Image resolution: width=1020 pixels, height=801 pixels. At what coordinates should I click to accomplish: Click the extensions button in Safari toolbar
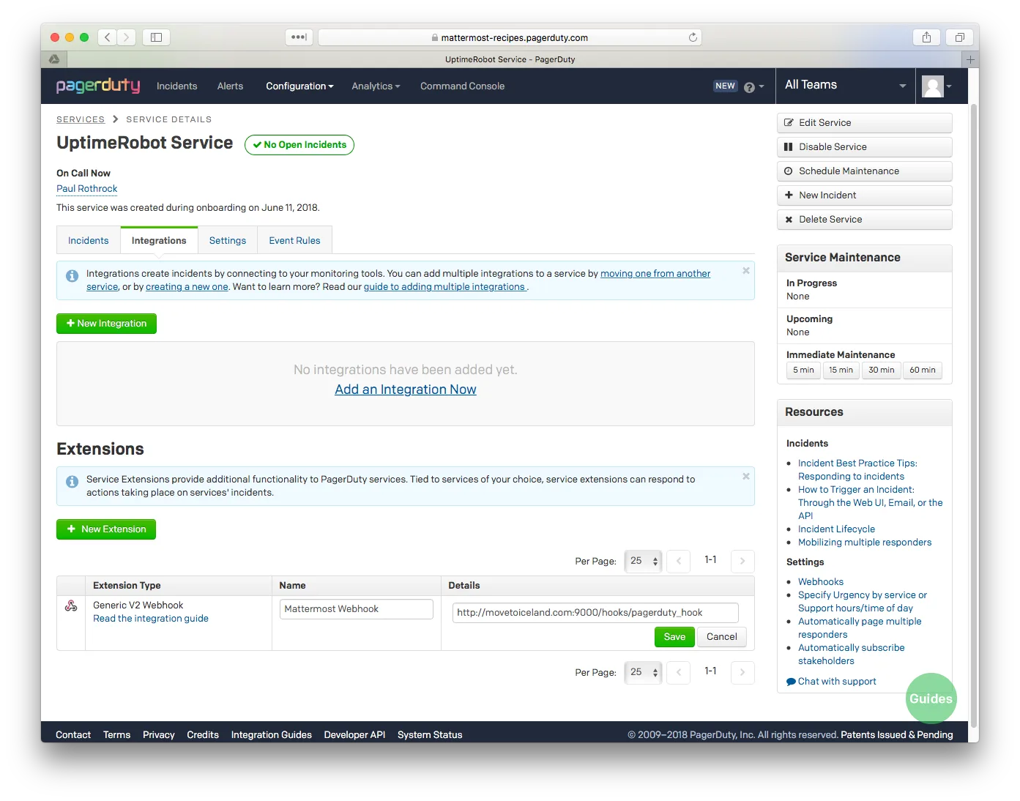click(x=299, y=37)
